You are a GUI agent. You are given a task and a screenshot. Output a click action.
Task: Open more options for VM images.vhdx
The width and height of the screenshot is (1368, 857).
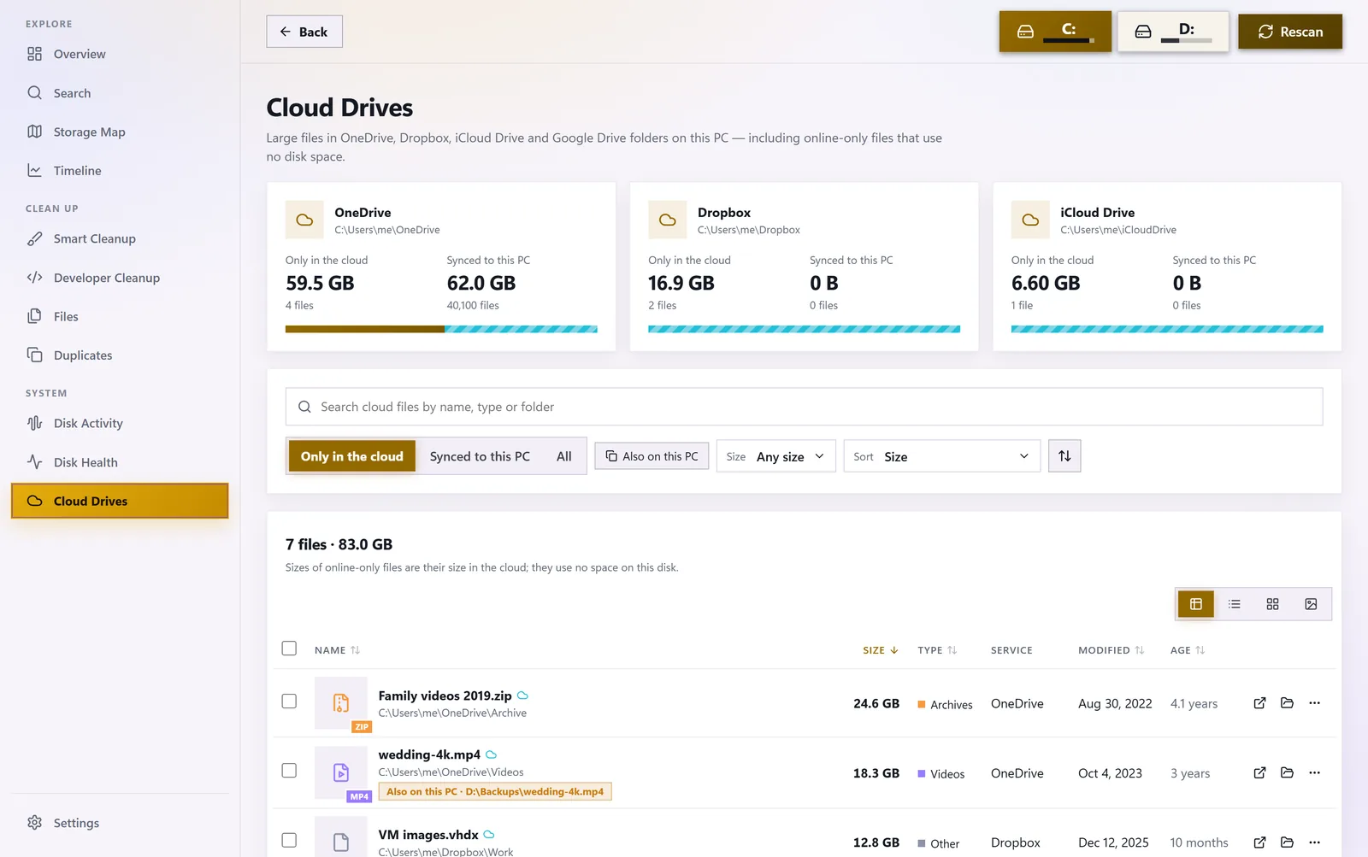coord(1315,842)
